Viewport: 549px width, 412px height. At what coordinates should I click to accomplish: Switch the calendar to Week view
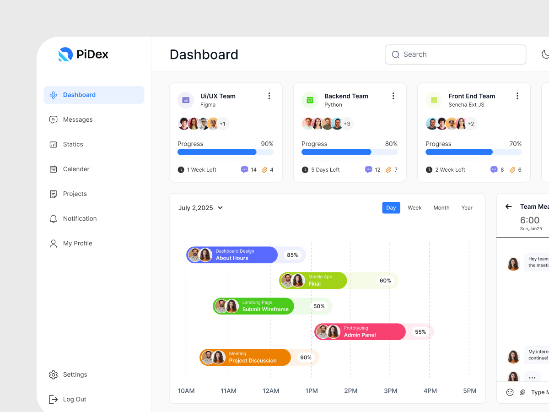click(414, 207)
